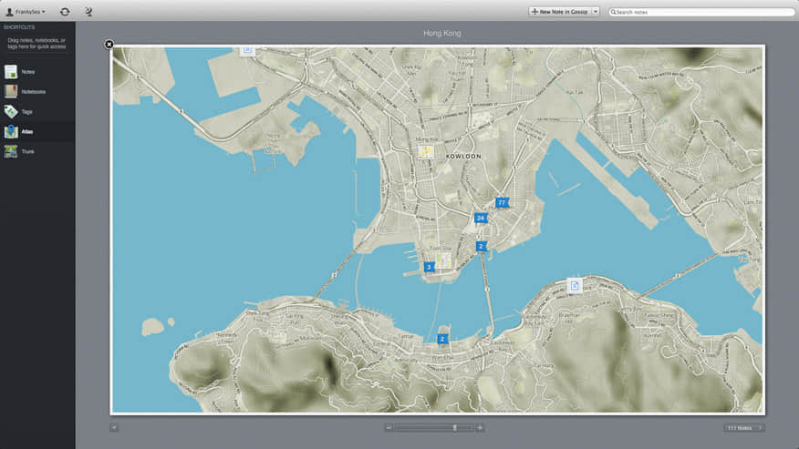Screen dimensions: 799x449
Task: Zoom in with the plus button
Action: [x=481, y=427]
